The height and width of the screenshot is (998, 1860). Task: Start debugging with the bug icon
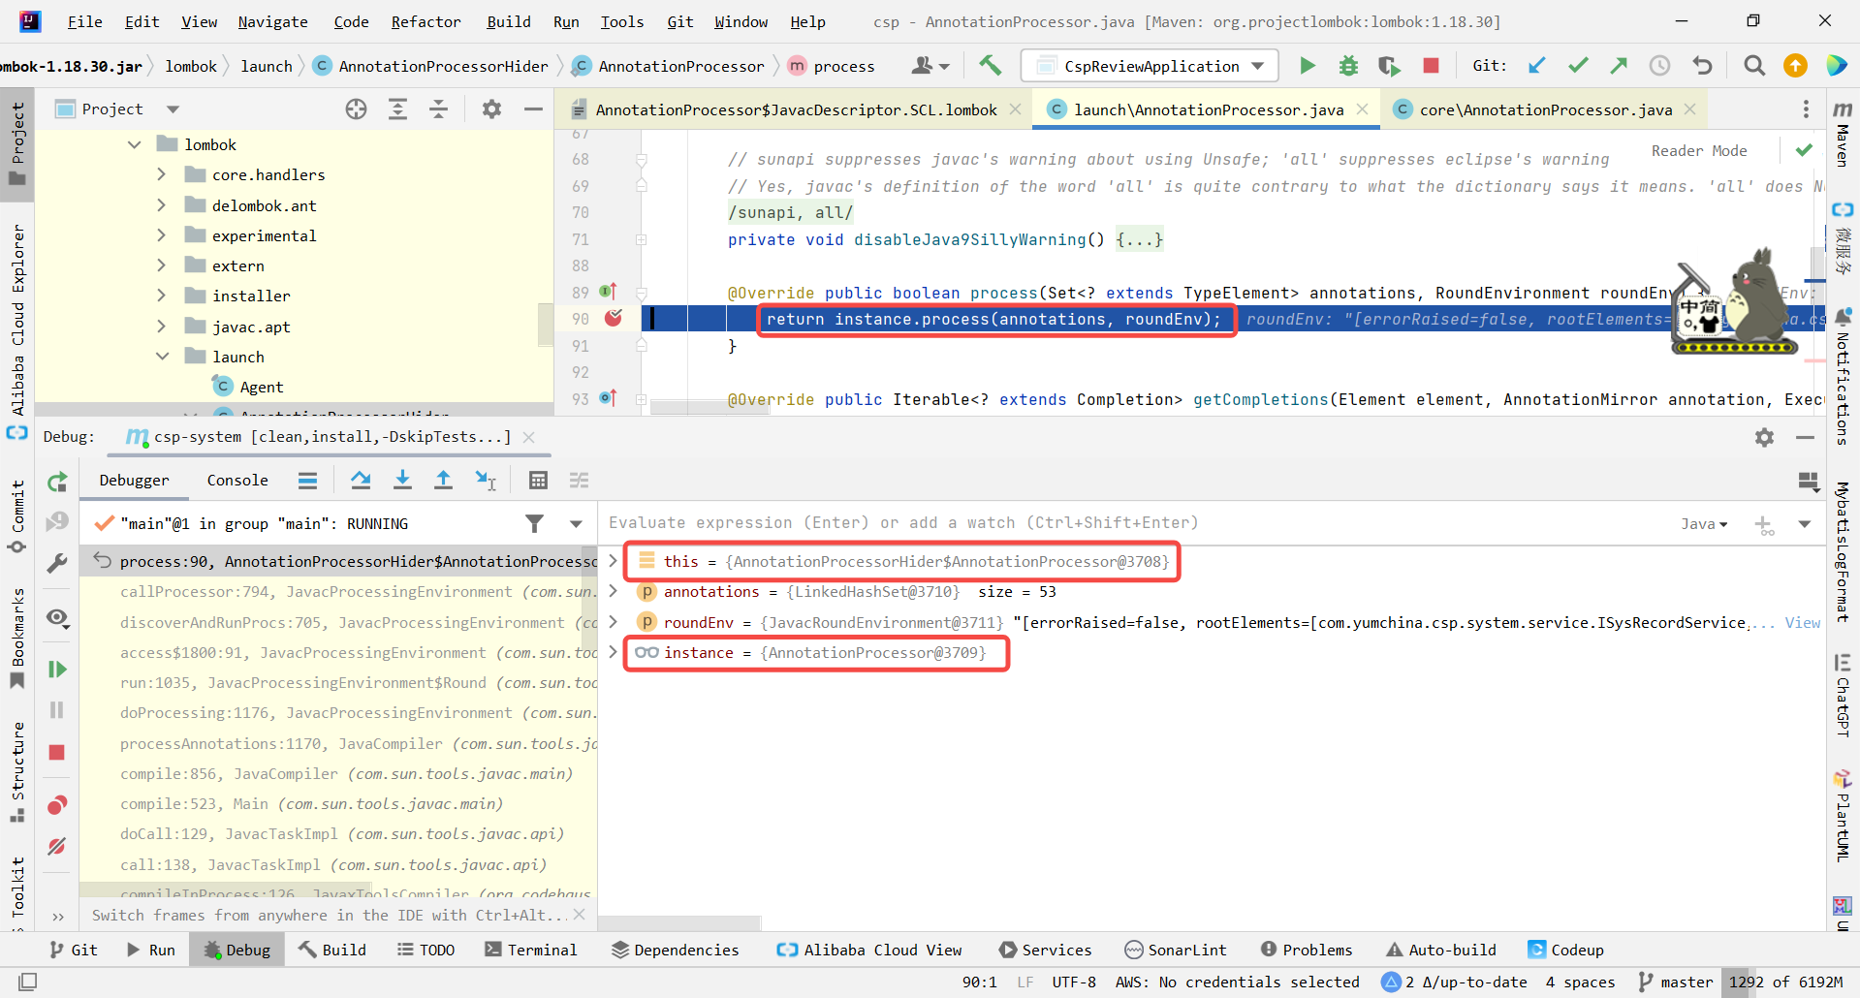(1348, 65)
